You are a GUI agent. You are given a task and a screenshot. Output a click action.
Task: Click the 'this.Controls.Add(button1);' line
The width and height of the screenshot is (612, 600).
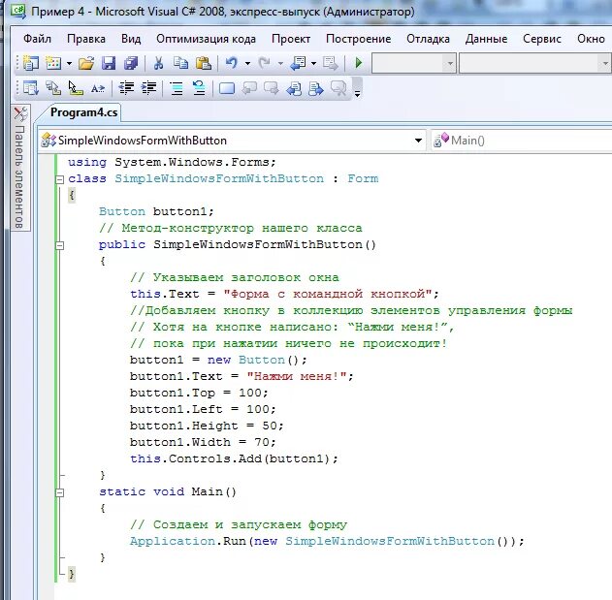point(234,458)
